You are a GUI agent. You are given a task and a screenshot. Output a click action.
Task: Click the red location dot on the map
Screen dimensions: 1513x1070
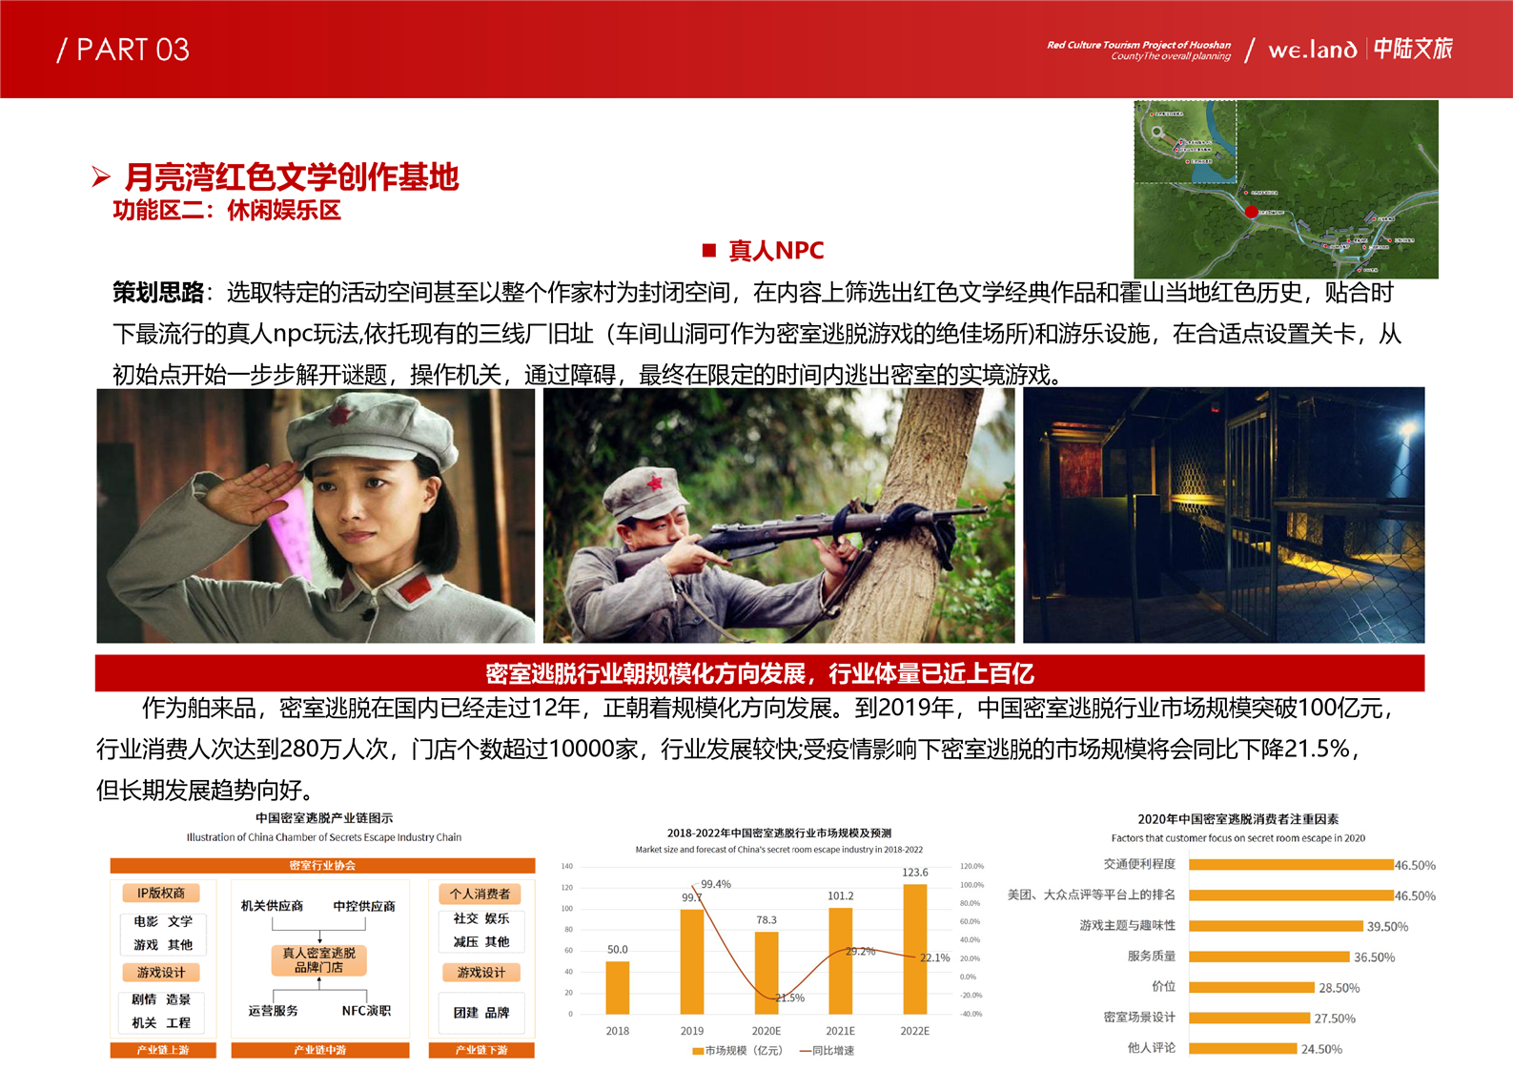(x=1251, y=212)
